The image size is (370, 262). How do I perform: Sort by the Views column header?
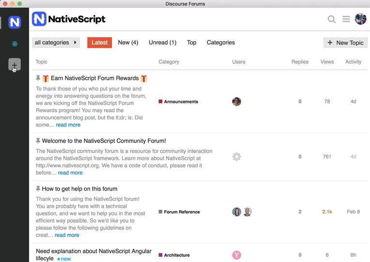(x=327, y=62)
